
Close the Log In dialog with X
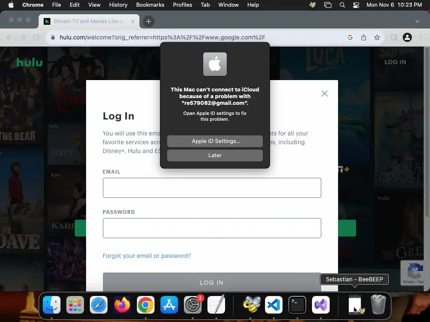tap(325, 93)
